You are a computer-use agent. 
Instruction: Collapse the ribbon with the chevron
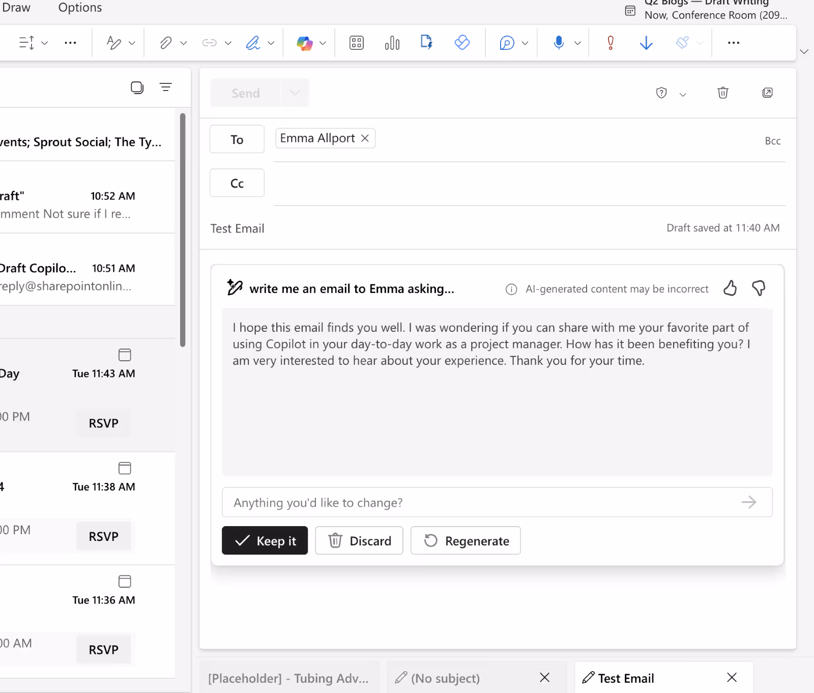point(804,51)
